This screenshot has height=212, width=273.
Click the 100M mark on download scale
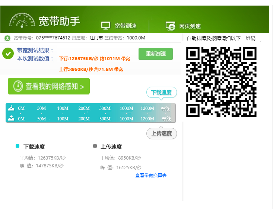click(63, 108)
